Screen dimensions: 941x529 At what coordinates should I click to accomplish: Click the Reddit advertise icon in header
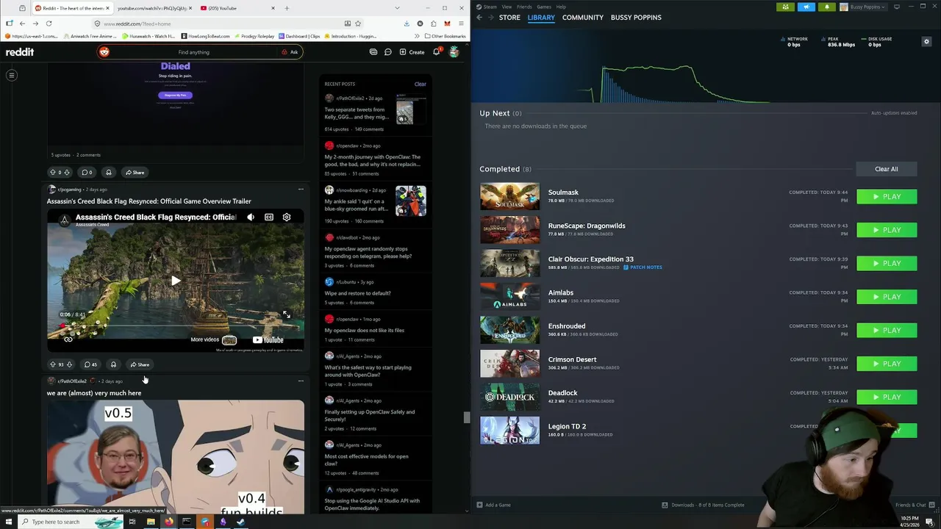(373, 52)
